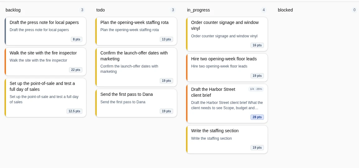The width and height of the screenshot is (359, 168).
Task: Open the "Draft the press note for local papers" card
Action: pyautogui.click(x=45, y=31)
